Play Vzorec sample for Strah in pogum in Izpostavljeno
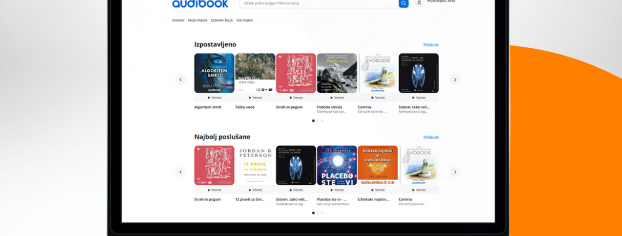Image resolution: width=622 pixels, height=236 pixels. point(296,97)
